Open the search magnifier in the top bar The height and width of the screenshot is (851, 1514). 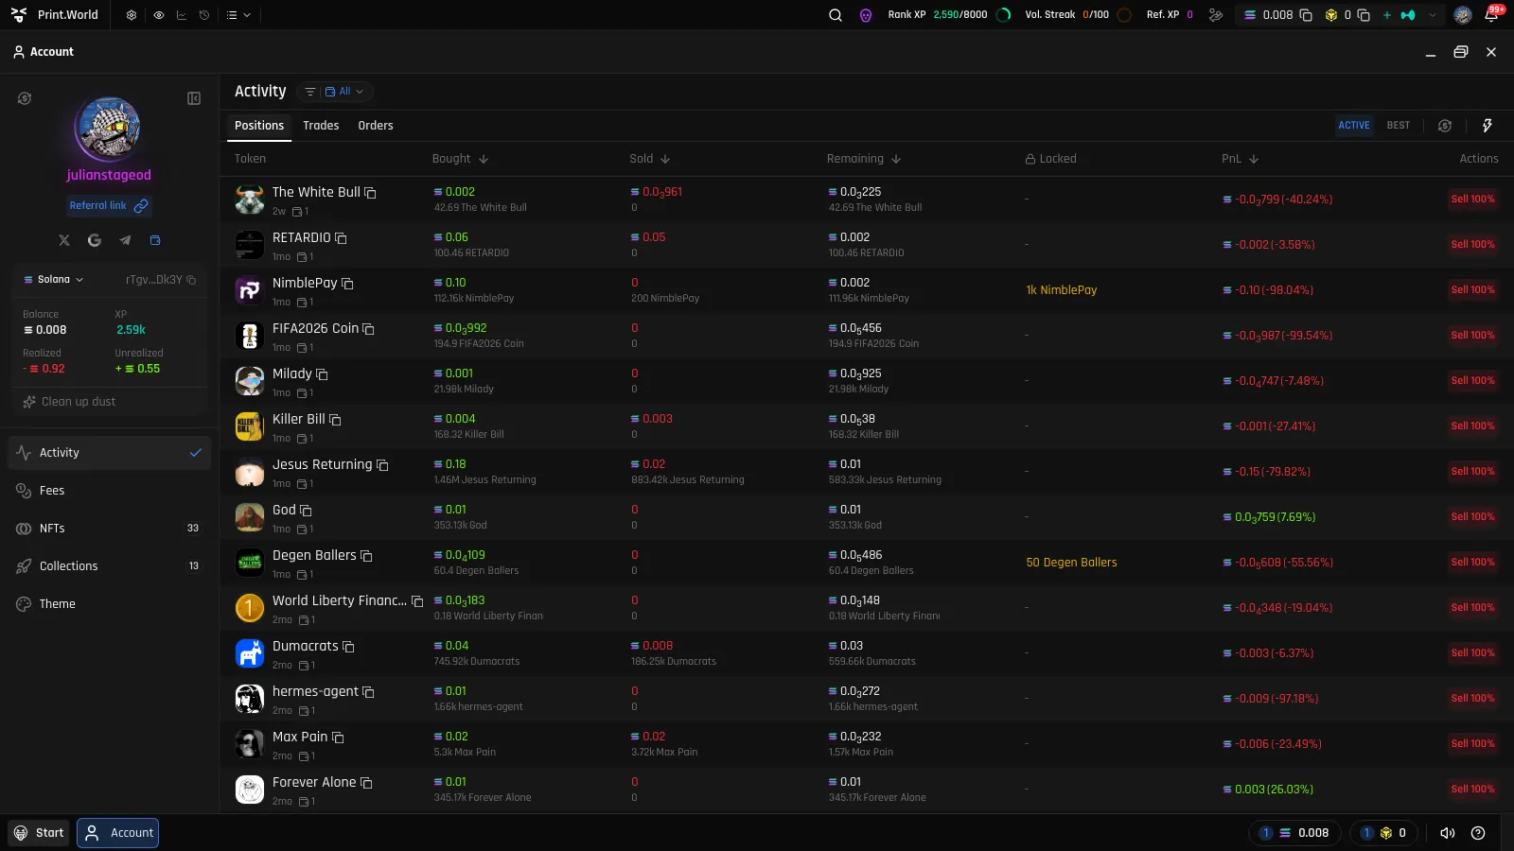point(836,15)
